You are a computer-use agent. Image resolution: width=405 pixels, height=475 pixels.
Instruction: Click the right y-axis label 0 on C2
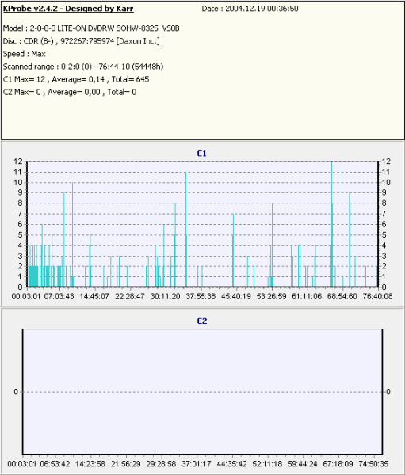pyautogui.click(x=388, y=392)
